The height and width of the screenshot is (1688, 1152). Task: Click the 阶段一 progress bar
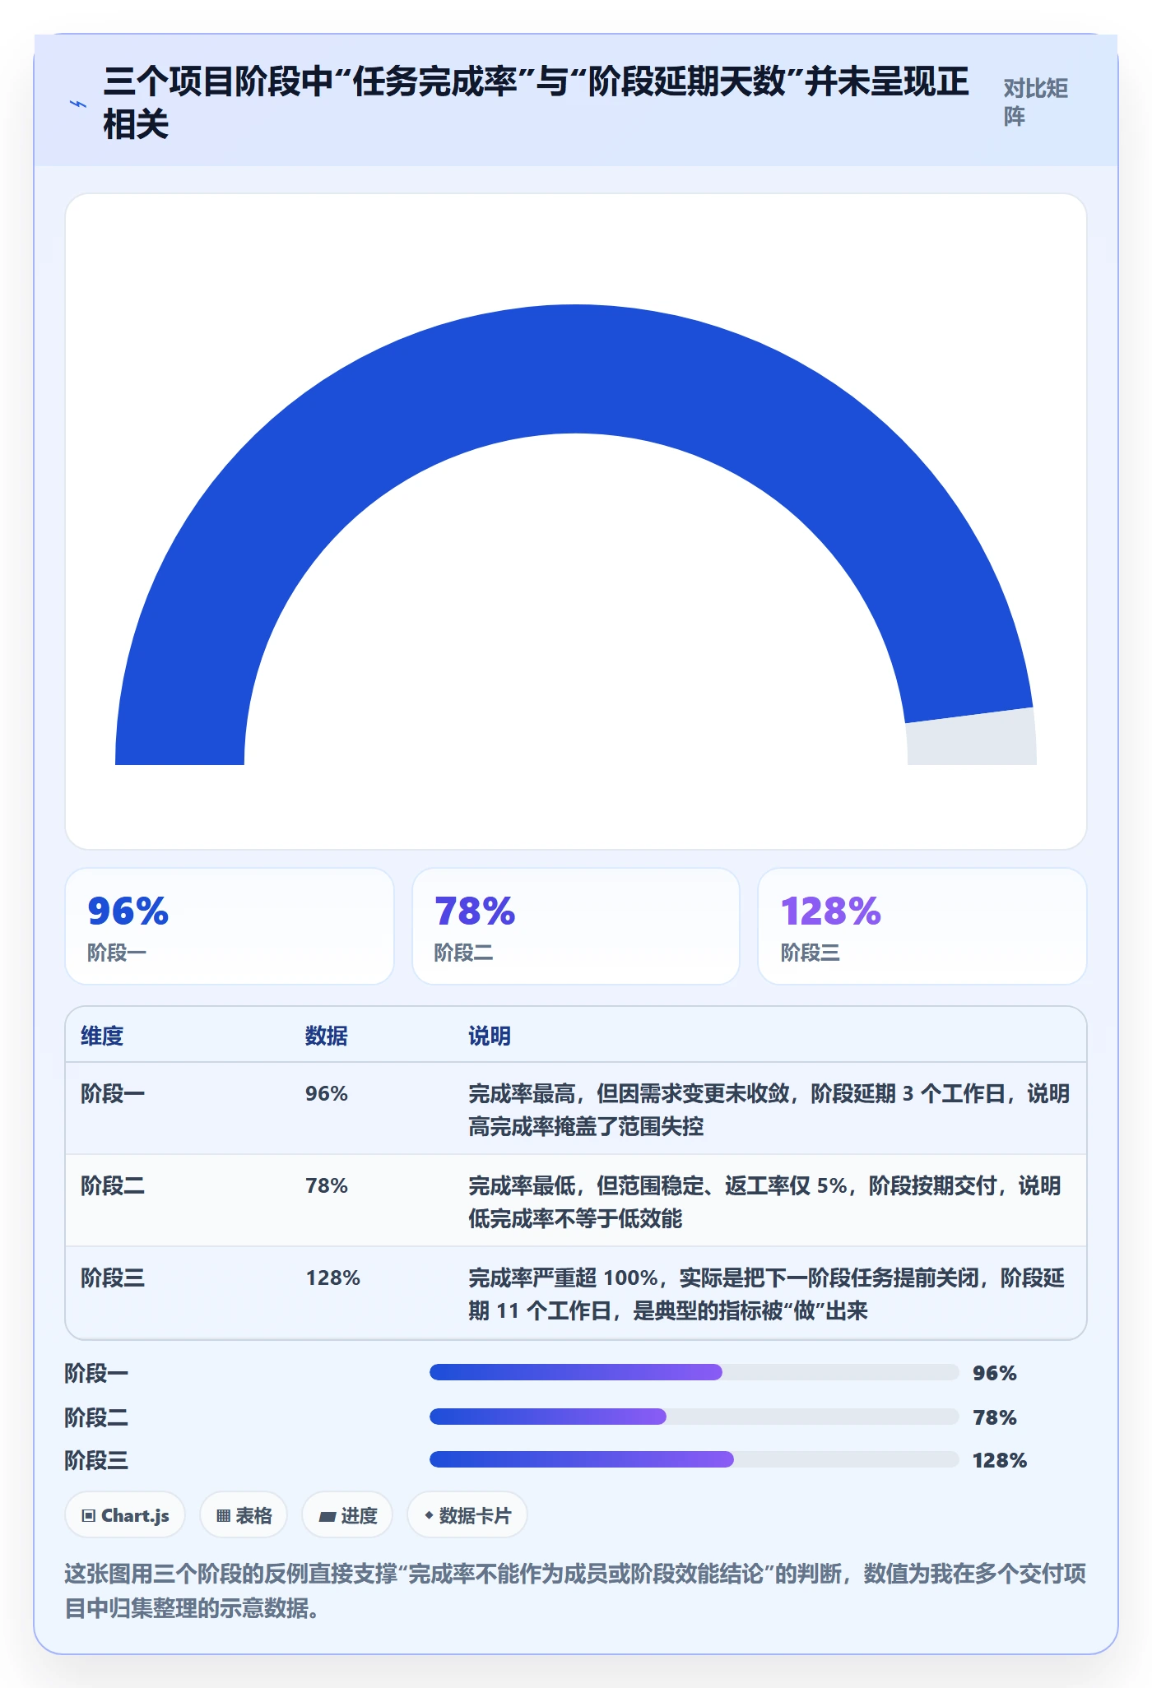pos(694,1372)
